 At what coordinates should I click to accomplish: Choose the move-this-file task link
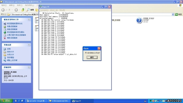(12, 26)
